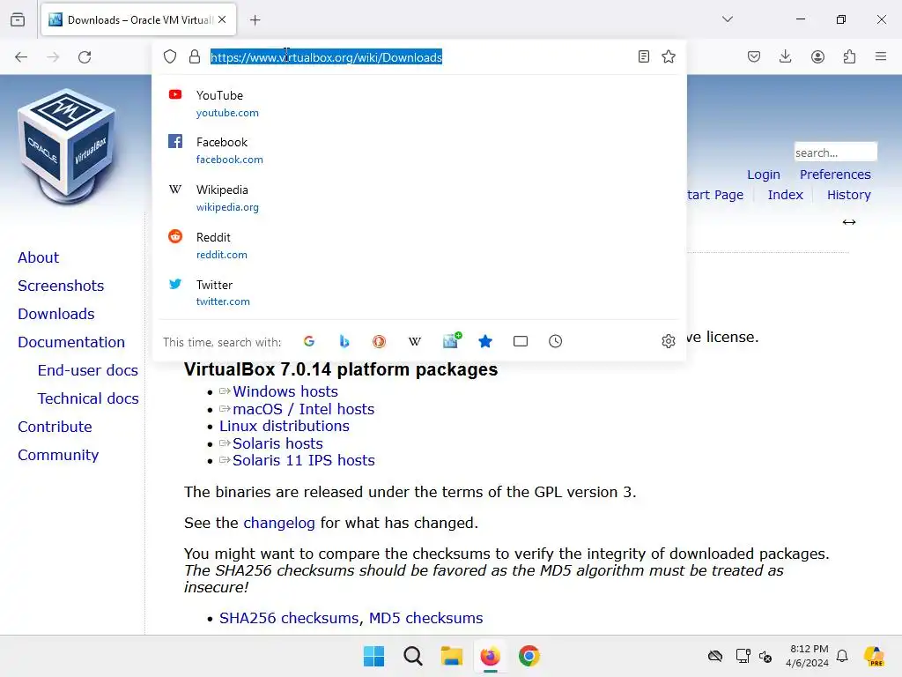Open File Explorer from taskbar
This screenshot has height=677, width=902.
point(452,656)
